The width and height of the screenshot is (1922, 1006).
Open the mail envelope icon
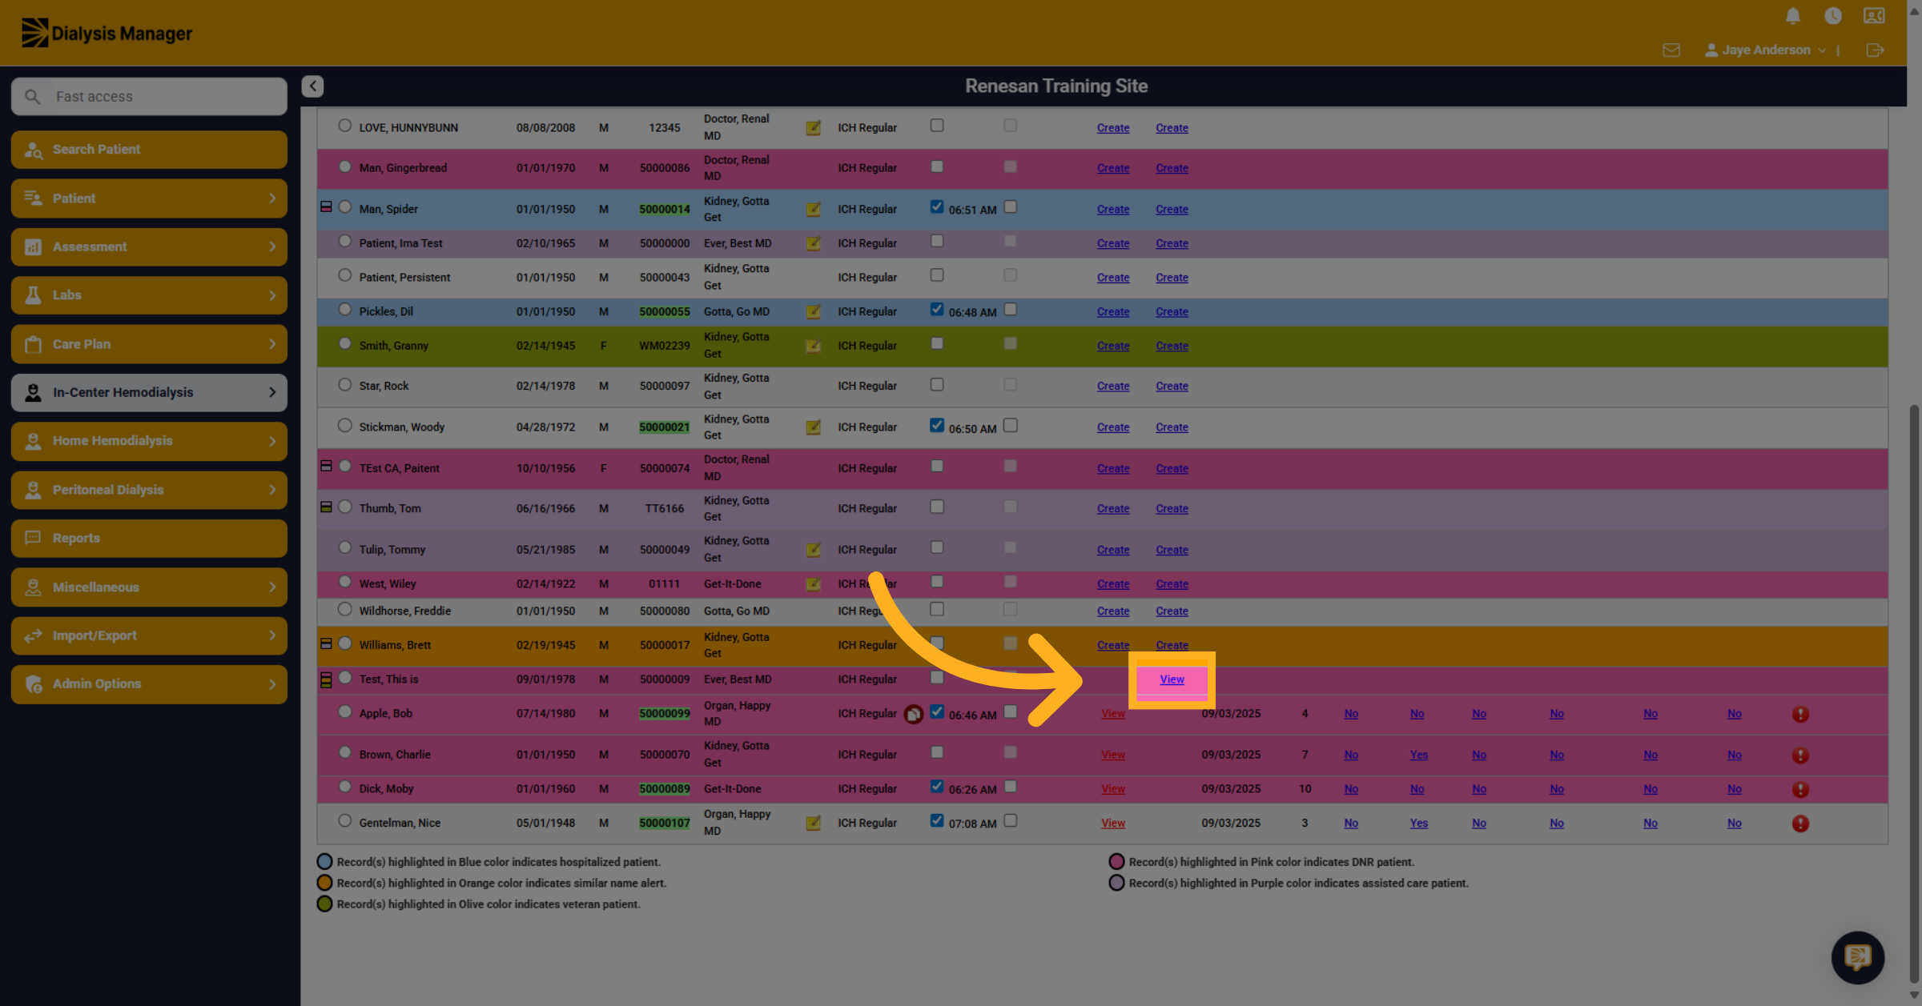1671,50
